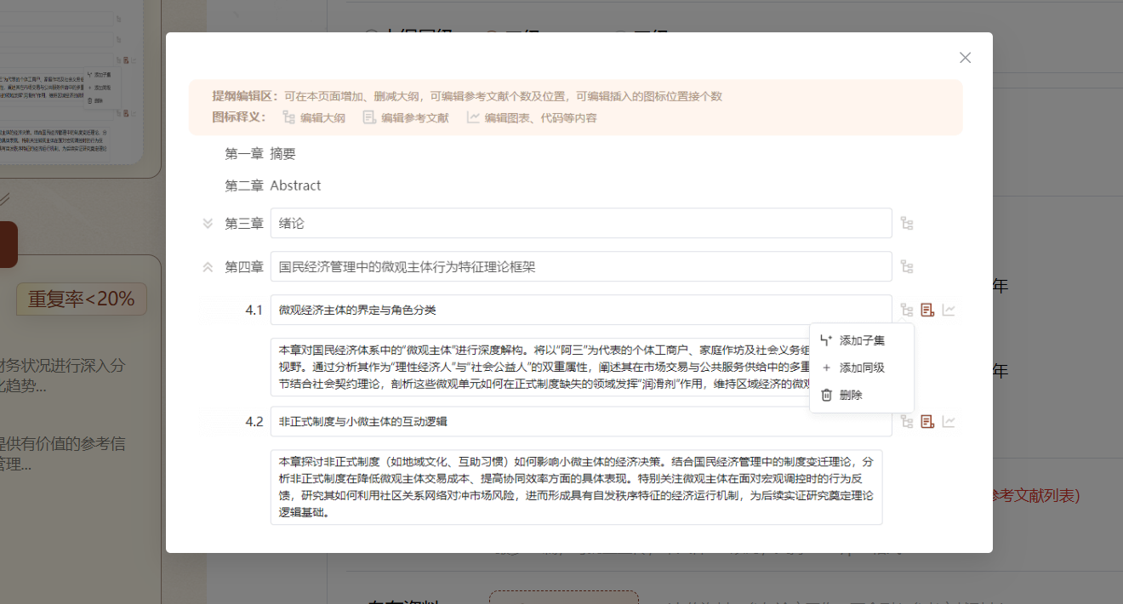Edit the description text box under 4.1
Viewport: 1123px width, 604px height.
click(576, 368)
